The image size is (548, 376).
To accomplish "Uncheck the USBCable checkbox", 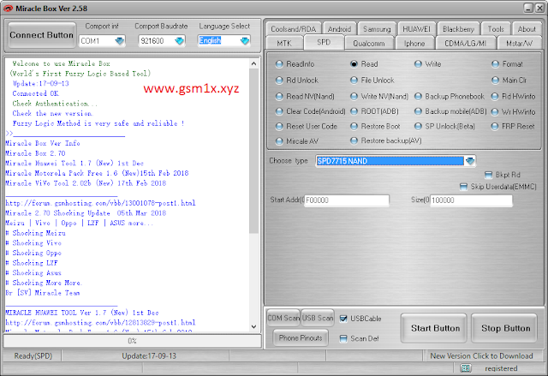I will coord(343,319).
